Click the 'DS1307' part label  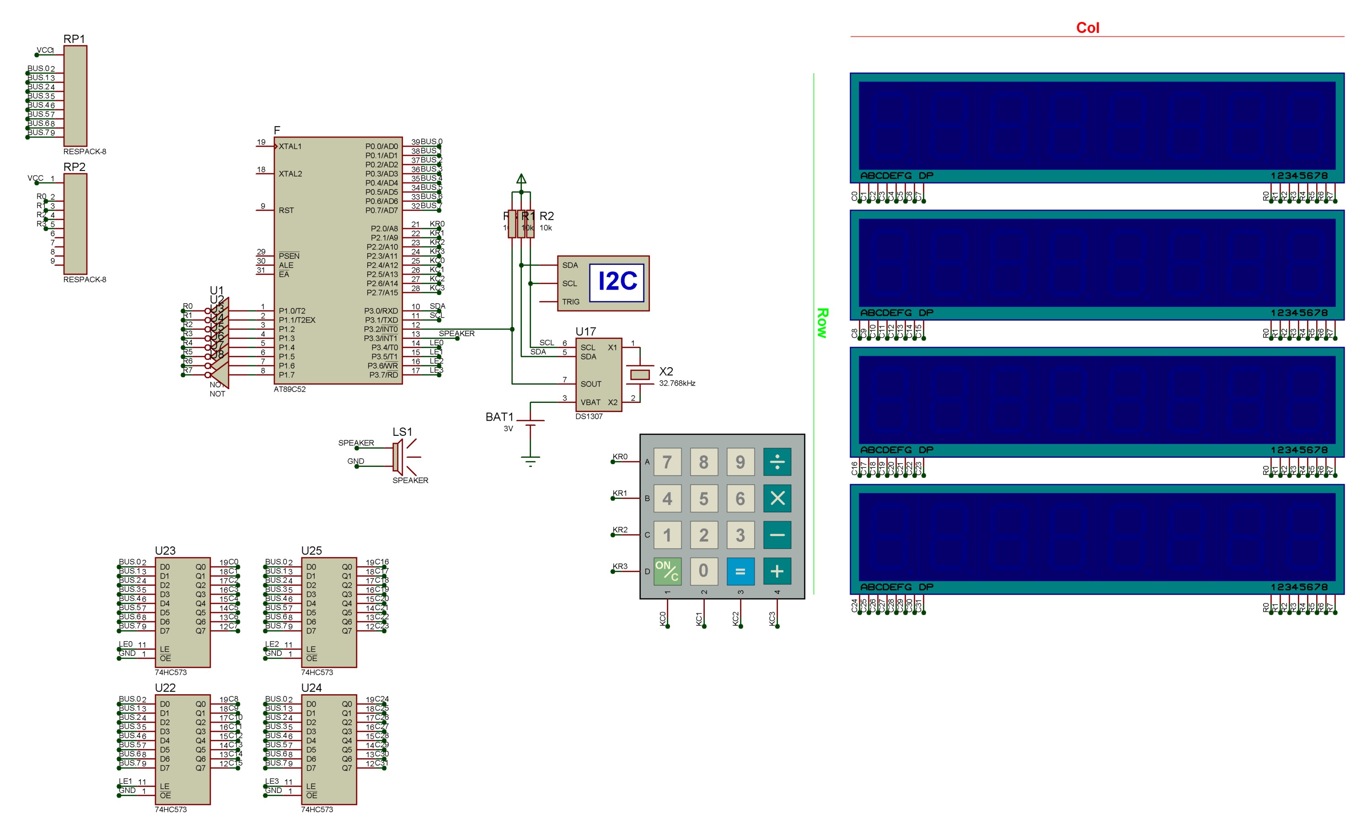click(x=589, y=416)
